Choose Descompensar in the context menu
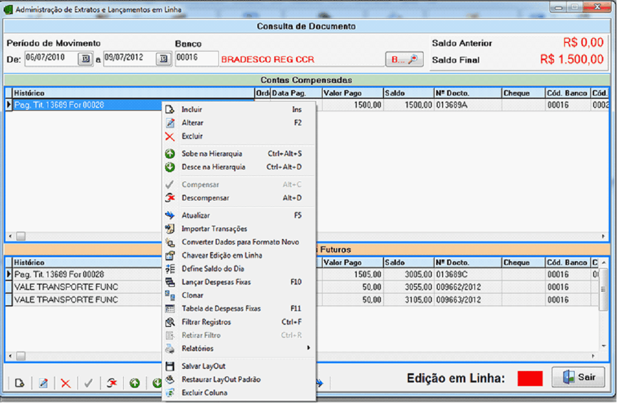The image size is (617, 403). (205, 198)
